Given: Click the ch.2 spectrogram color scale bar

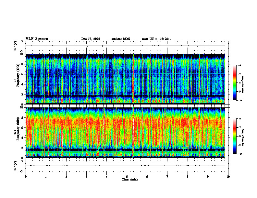Looking at the screenshot, I should click(x=235, y=136).
